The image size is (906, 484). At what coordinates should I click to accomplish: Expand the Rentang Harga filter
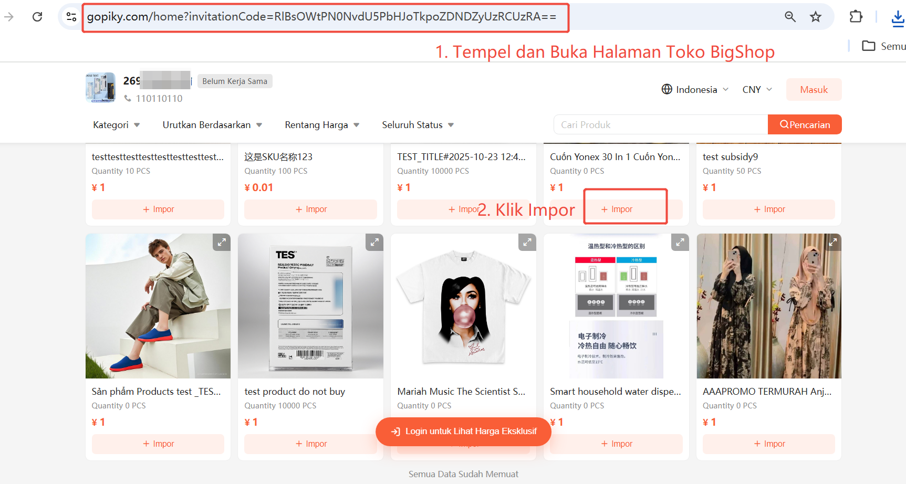[x=322, y=125]
